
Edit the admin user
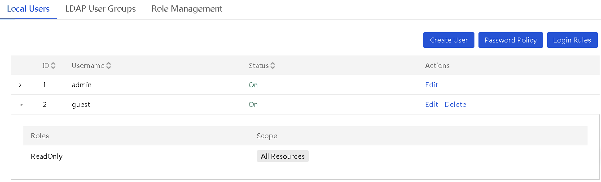click(432, 85)
